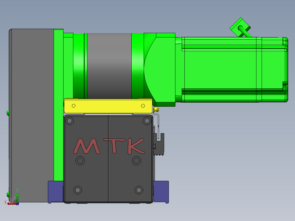Select the green diamond-shaped cable connector
The image size is (295, 221).
point(240,27)
